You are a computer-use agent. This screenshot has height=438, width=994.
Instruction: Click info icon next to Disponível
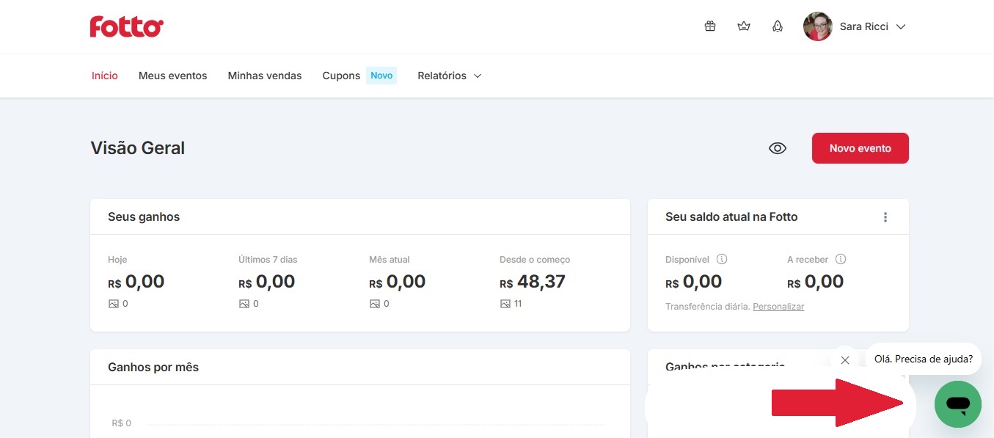(x=722, y=259)
